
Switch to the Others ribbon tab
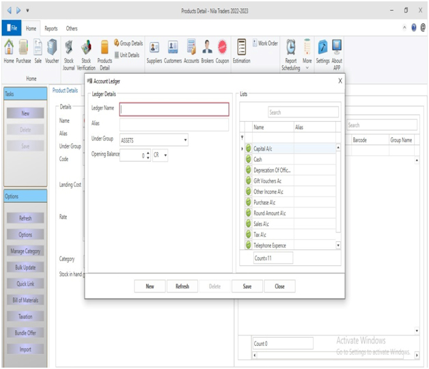coord(72,29)
